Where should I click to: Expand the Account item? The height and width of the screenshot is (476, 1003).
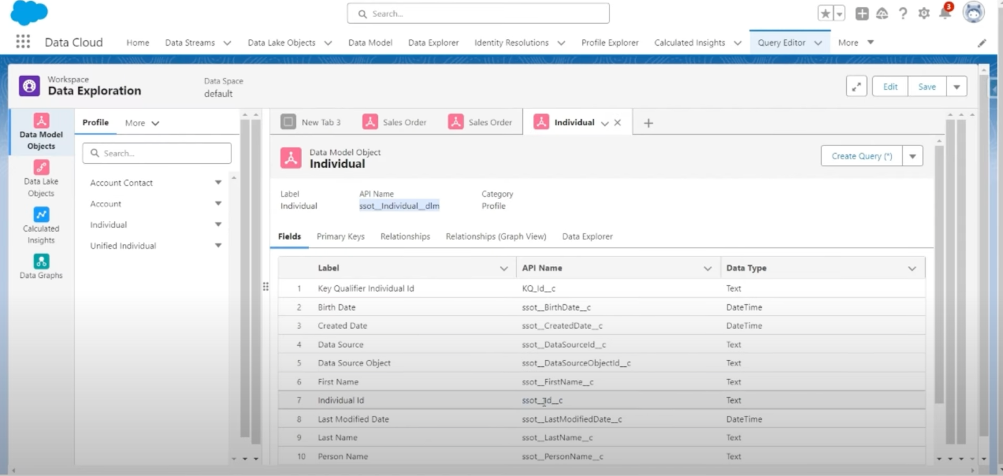pyautogui.click(x=218, y=203)
